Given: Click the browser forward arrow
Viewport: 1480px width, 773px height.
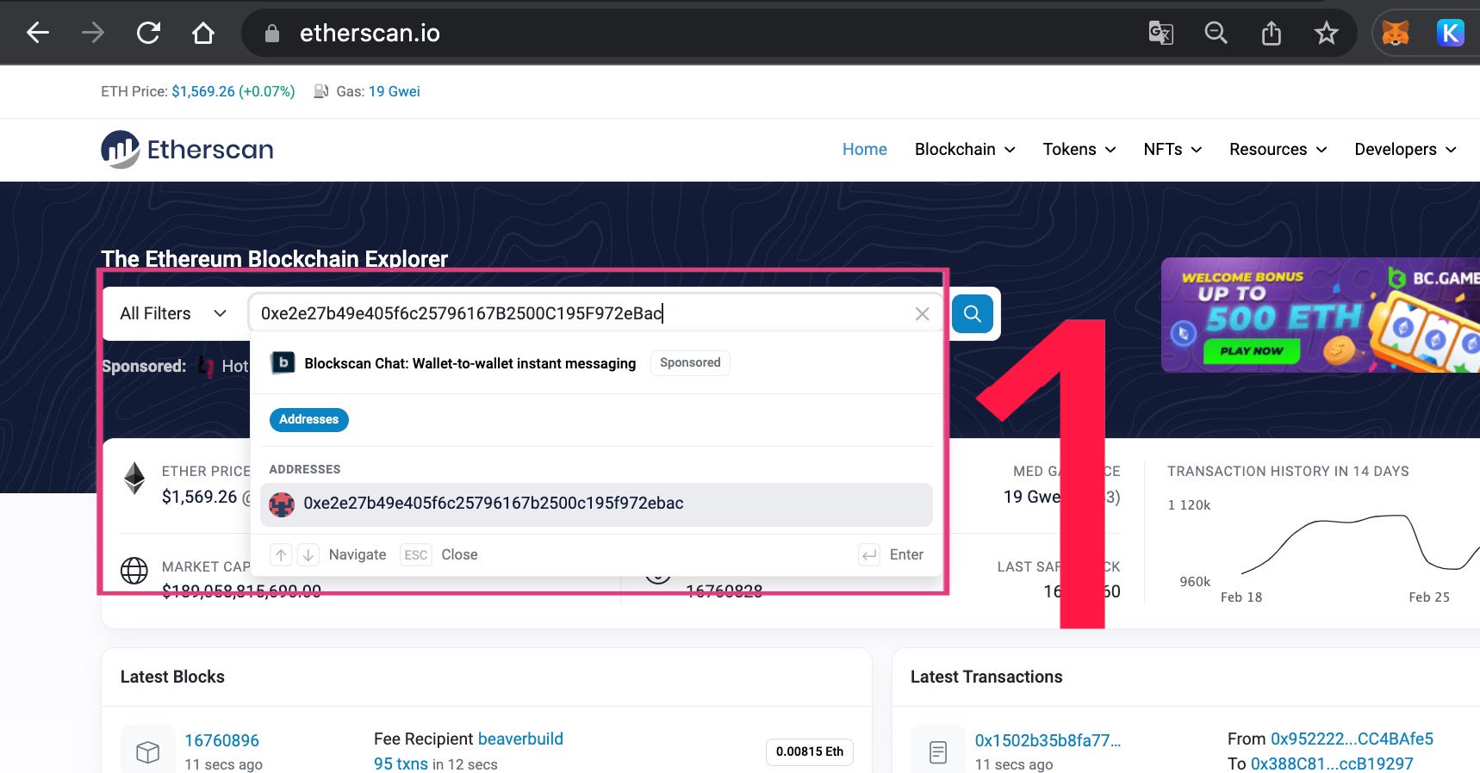Looking at the screenshot, I should coord(93,33).
